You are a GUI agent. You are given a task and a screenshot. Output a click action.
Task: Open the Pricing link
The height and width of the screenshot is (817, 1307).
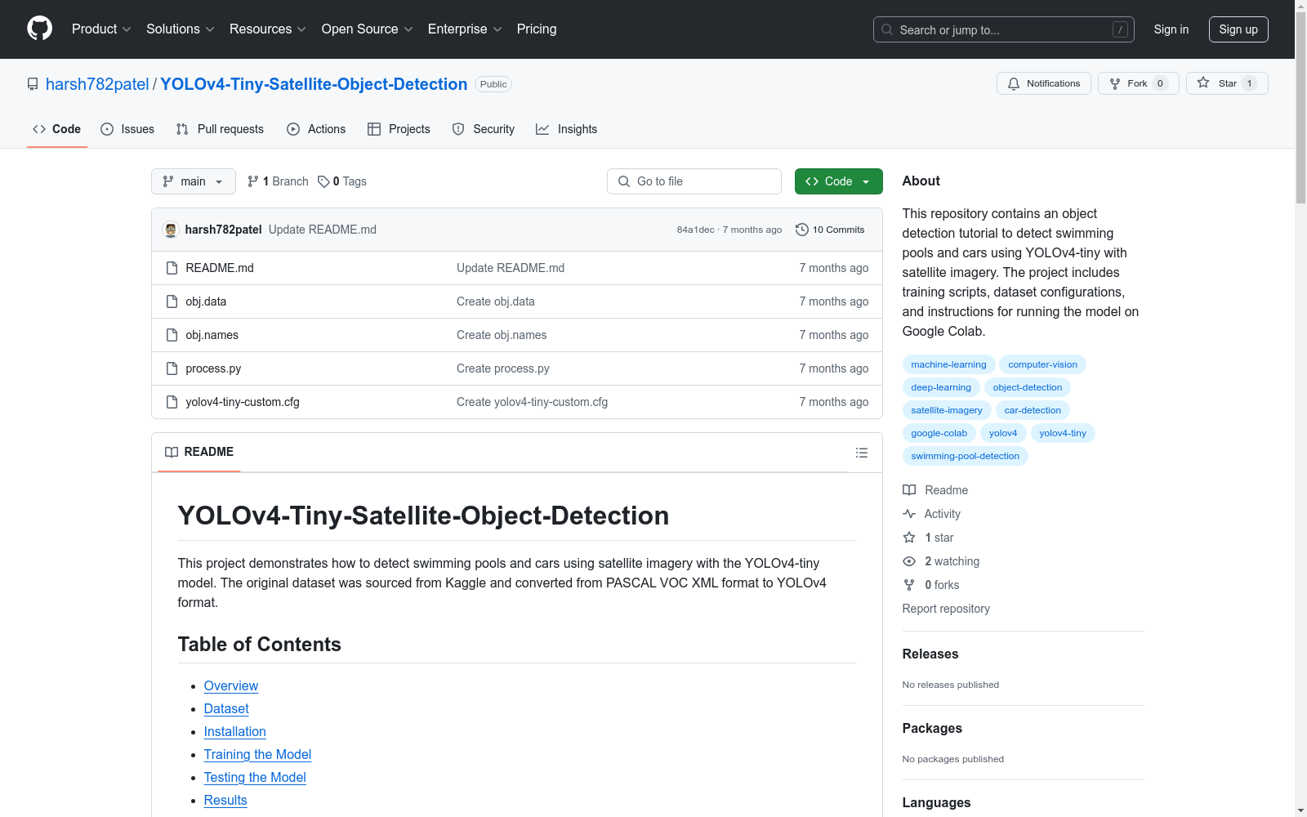point(537,29)
